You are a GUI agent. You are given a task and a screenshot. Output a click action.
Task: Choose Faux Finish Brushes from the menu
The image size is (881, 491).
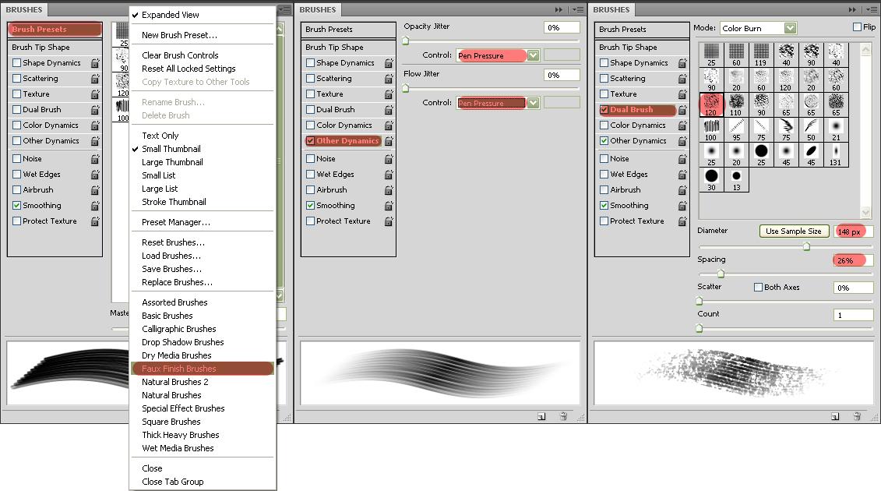pyautogui.click(x=178, y=369)
